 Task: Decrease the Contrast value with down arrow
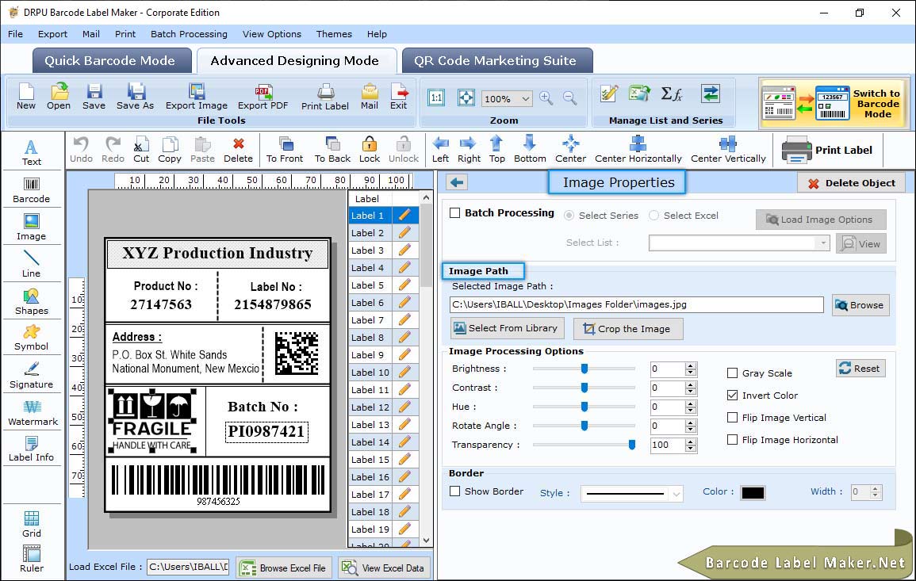(691, 392)
